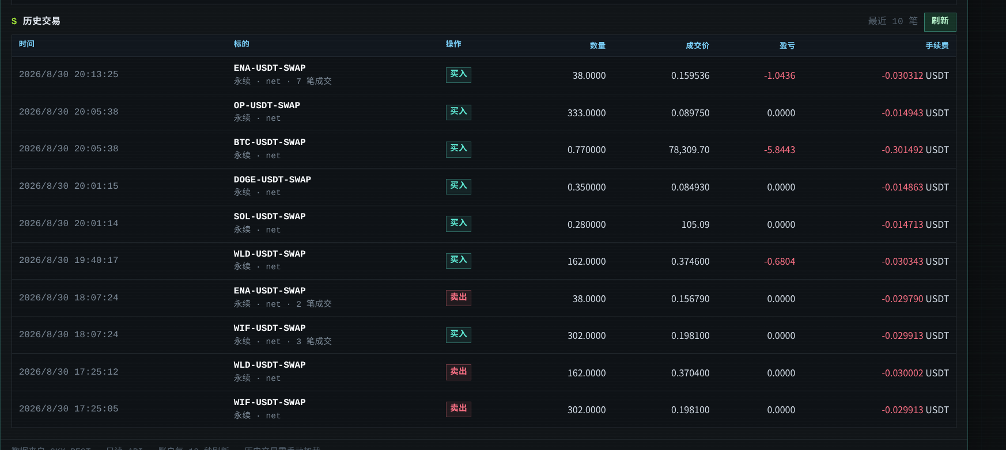Click the 买入 badge on SOL-USDT-SWAP row

[458, 223]
